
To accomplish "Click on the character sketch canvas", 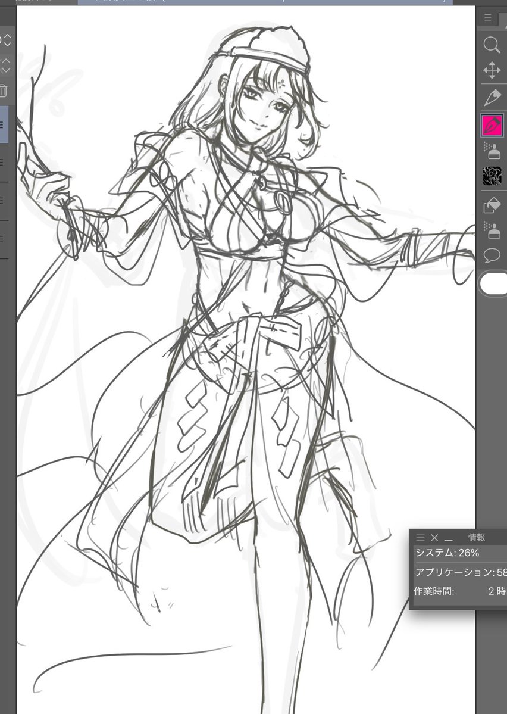I will [x=246, y=360].
